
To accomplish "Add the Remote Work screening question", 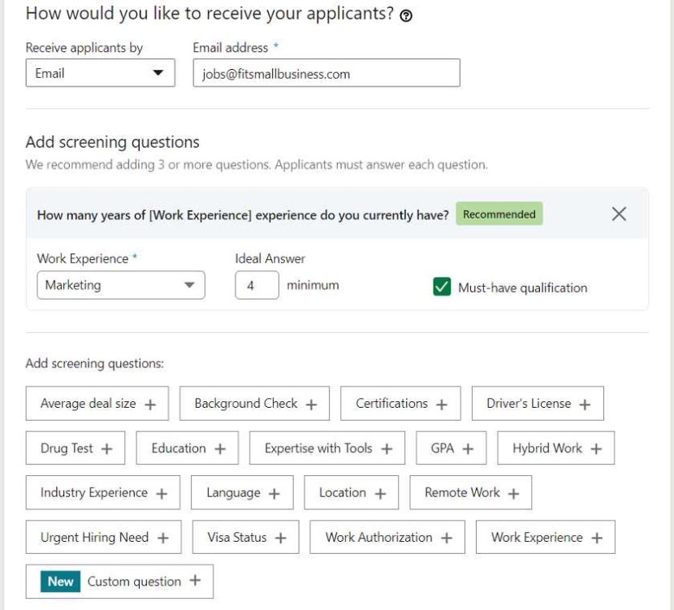I will point(470,492).
